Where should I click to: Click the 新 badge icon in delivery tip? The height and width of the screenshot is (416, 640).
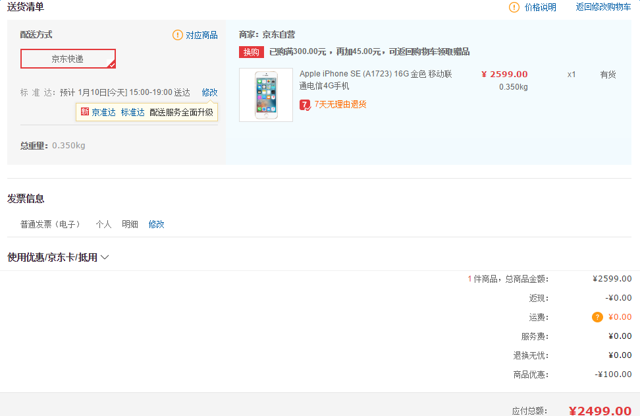click(x=84, y=111)
